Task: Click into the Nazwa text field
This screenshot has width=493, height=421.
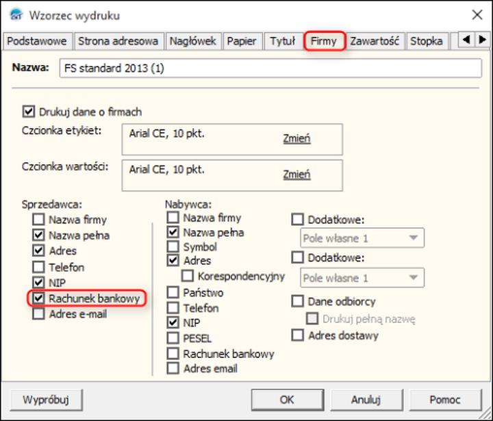Action: 270,69
